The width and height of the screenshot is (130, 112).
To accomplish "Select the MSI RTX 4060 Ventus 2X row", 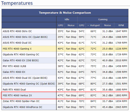I will (x=65, y=95).
